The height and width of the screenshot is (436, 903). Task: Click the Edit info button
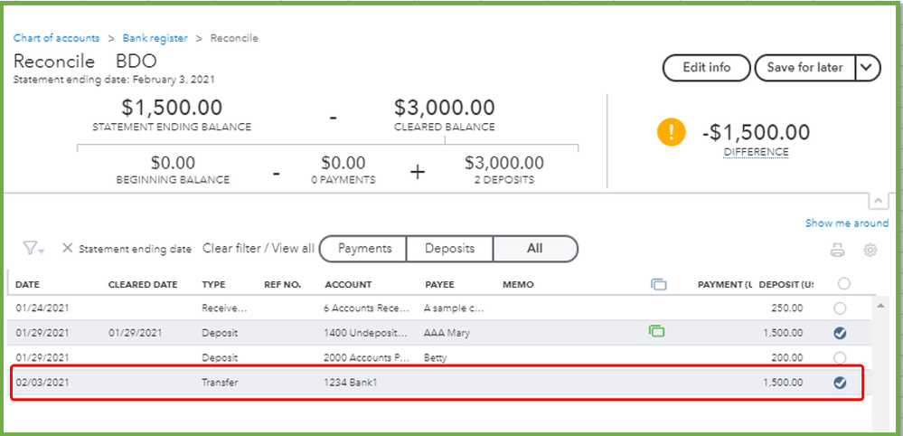pos(707,67)
